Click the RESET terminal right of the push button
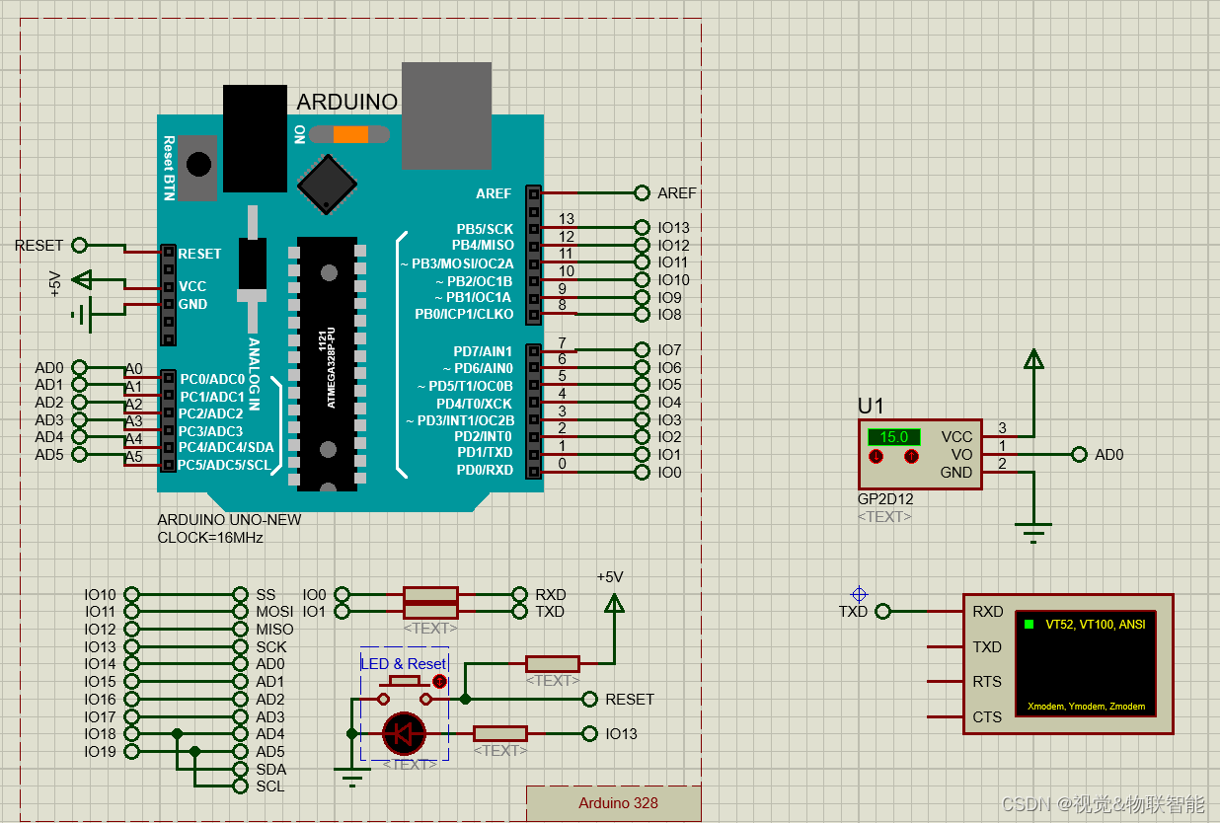1220x823 pixels. [x=590, y=699]
